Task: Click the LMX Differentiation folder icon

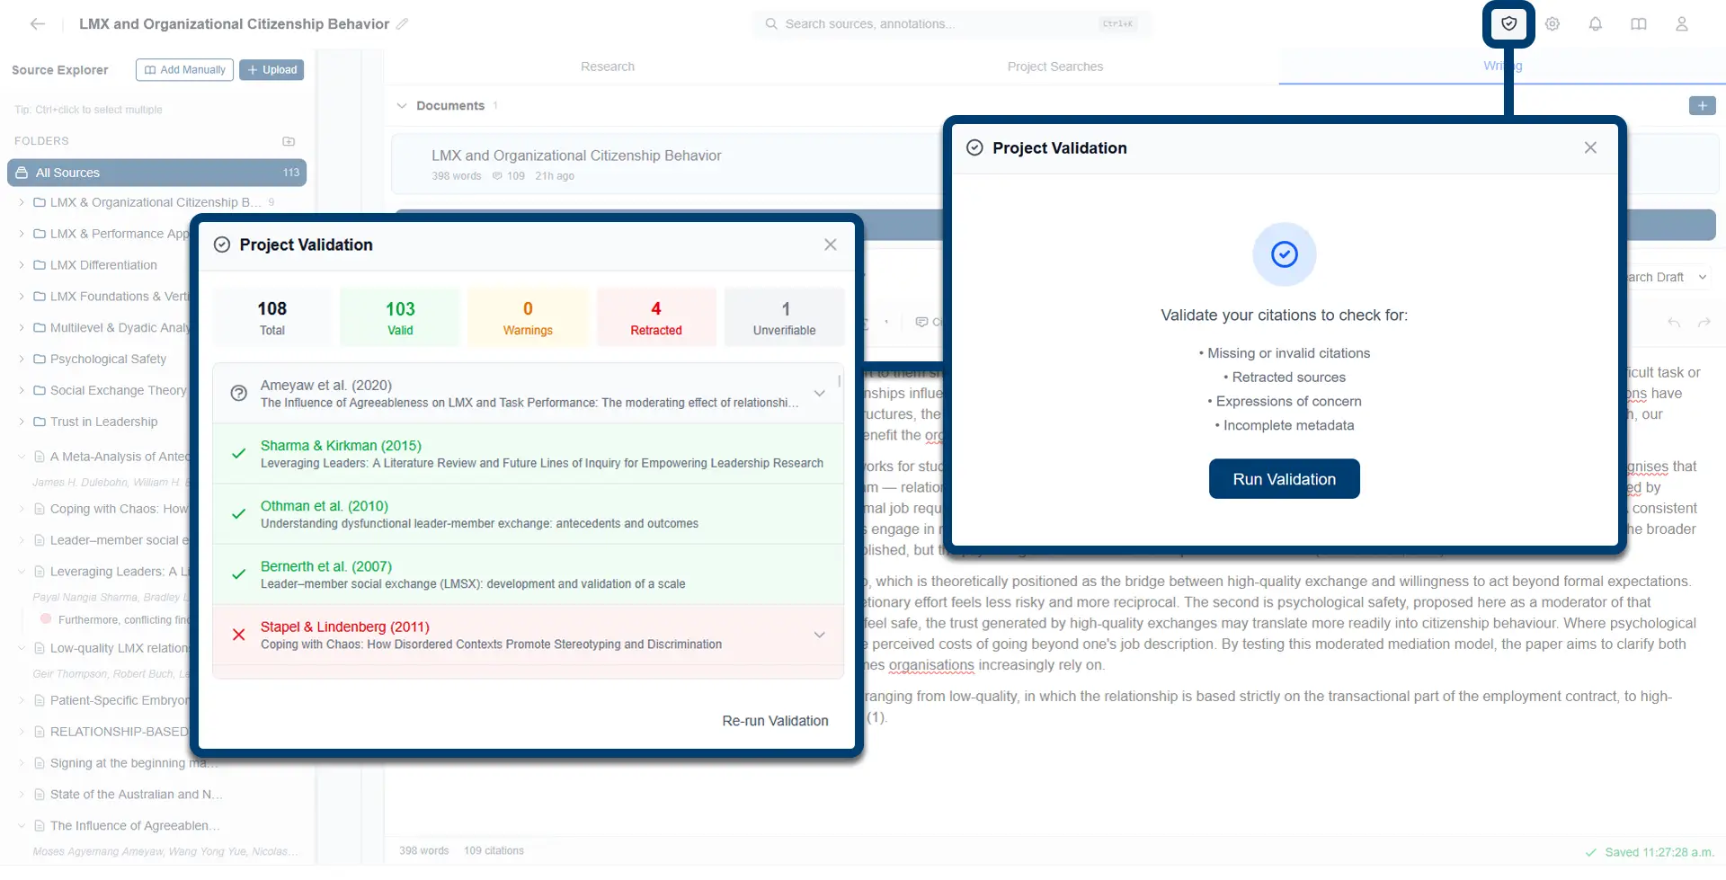Action: (40, 265)
